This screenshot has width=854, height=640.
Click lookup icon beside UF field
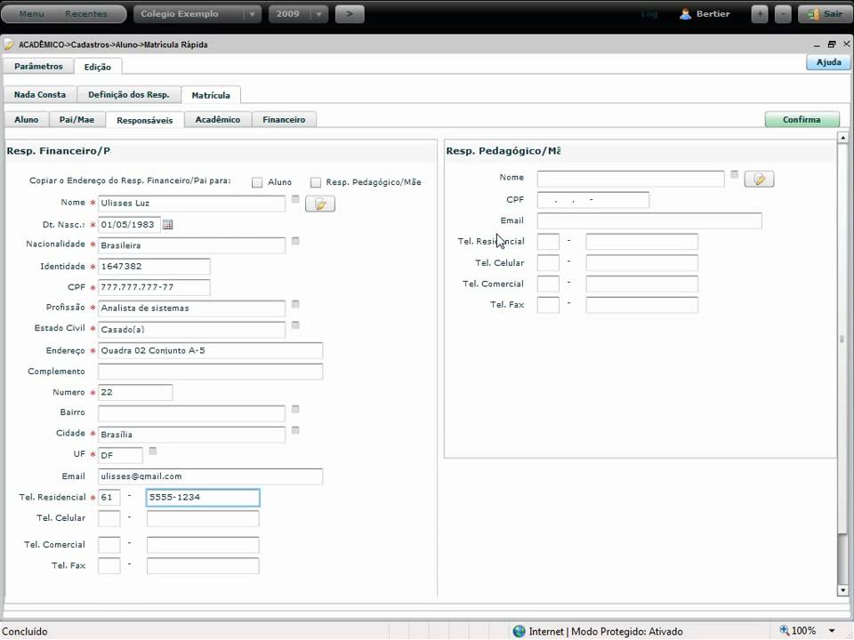[153, 452]
